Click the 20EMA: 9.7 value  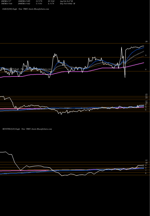click(x=6, y=1)
